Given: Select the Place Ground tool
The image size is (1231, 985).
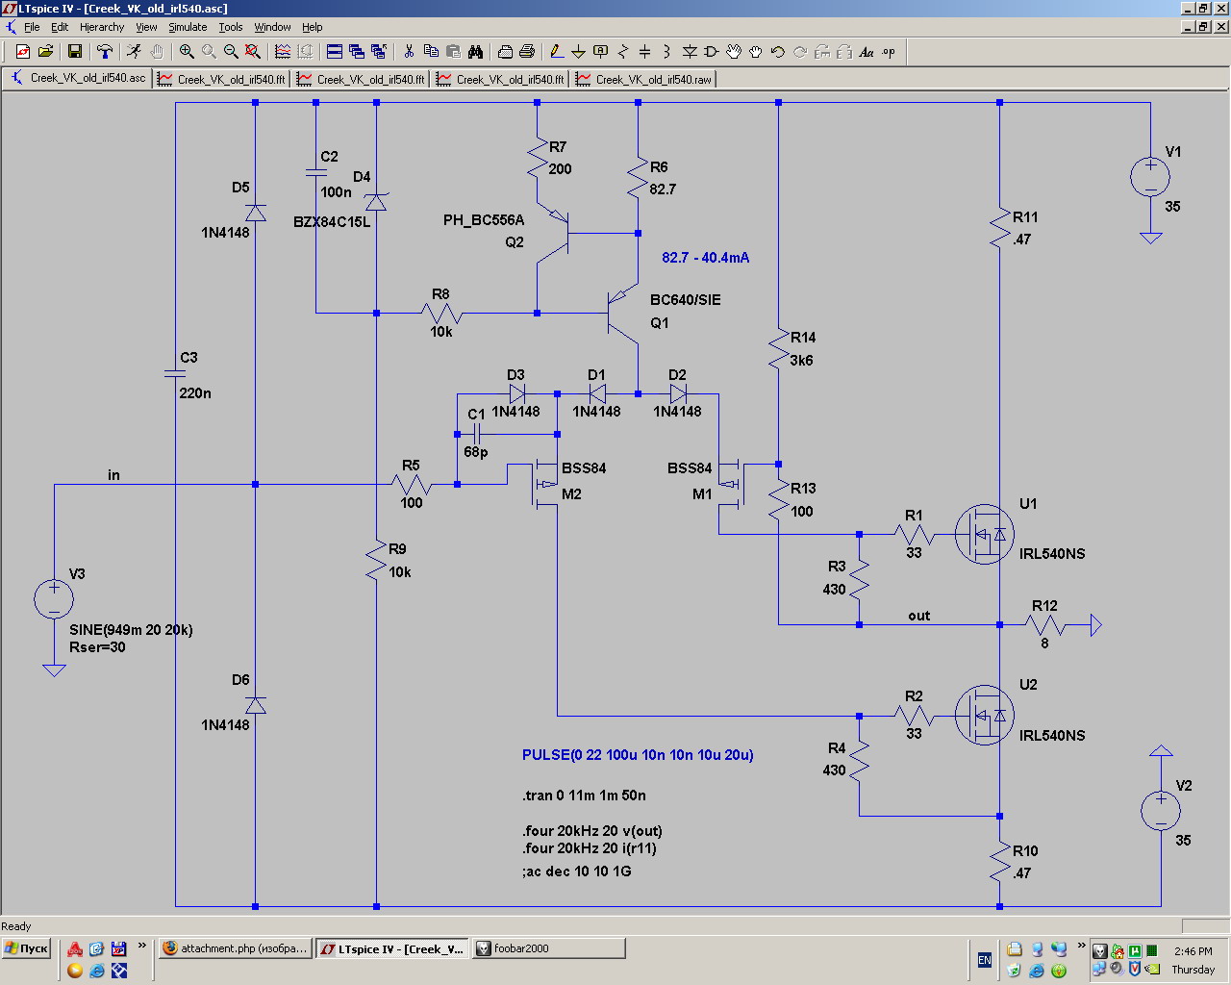Looking at the screenshot, I should (579, 52).
